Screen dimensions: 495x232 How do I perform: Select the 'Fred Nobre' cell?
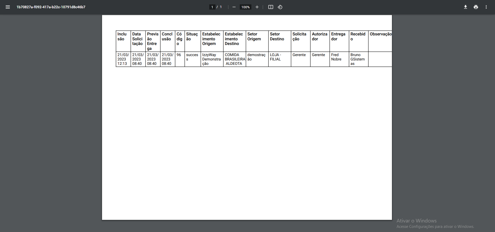pos(339,59)
